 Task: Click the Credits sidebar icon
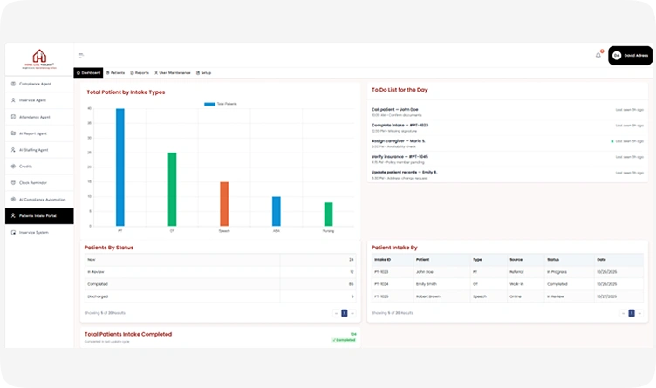point(13,167)
